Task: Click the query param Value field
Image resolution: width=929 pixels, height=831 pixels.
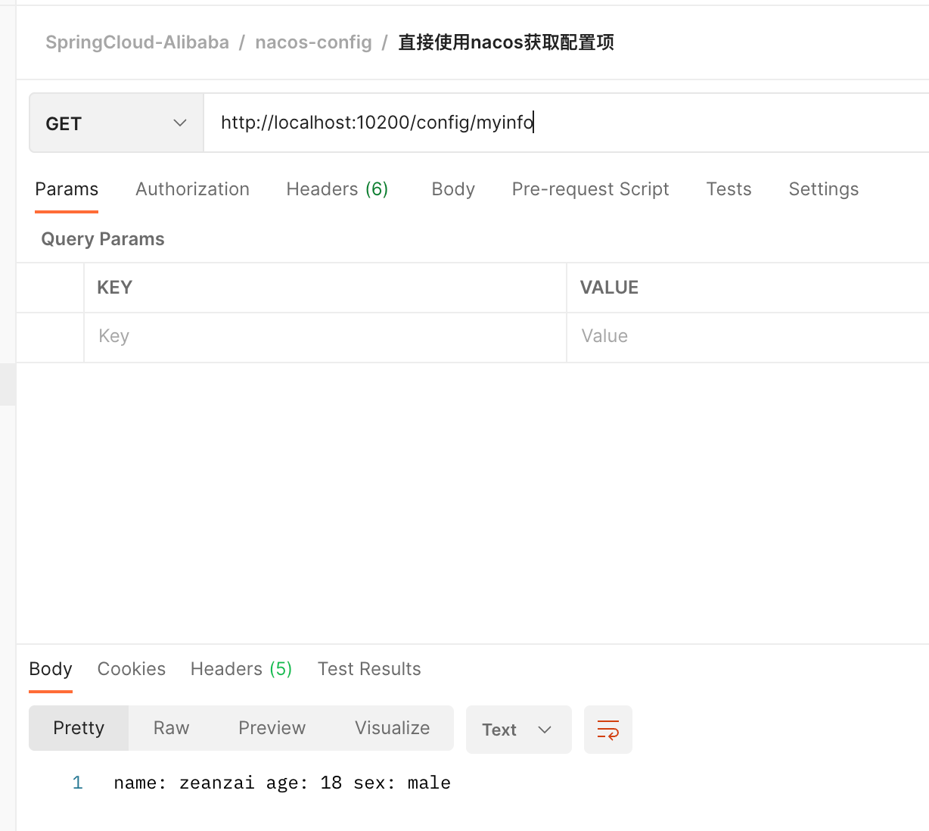Action: pos(745,336)
